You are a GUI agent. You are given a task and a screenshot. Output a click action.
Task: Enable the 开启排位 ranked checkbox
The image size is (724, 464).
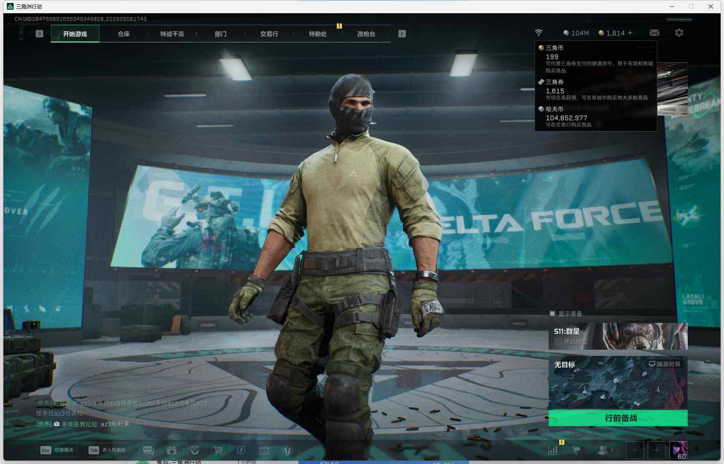(x=558, y=342)
